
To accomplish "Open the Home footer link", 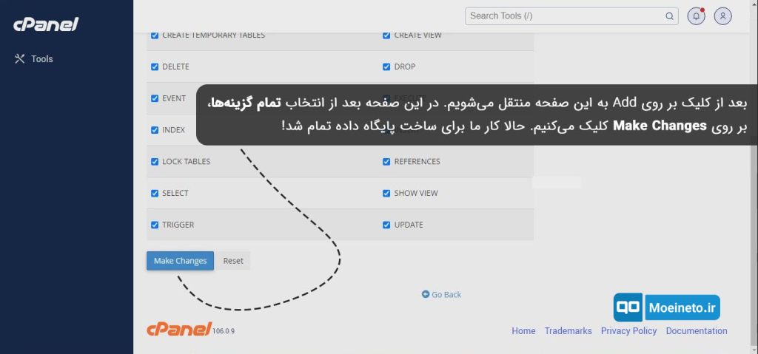I will point(523,331).
